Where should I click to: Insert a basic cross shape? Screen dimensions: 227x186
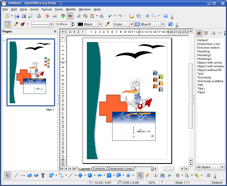coord(80,175)
